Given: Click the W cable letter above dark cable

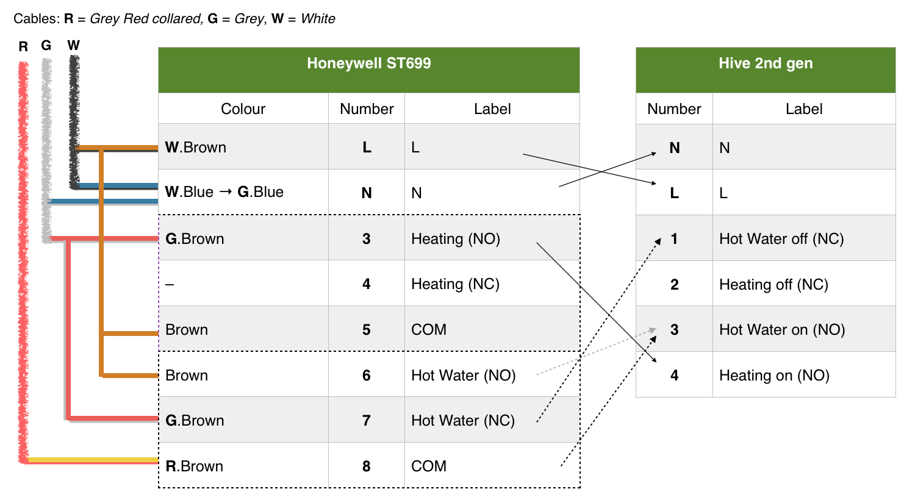Looking at the screenshot, I should [x=73, y=46].
